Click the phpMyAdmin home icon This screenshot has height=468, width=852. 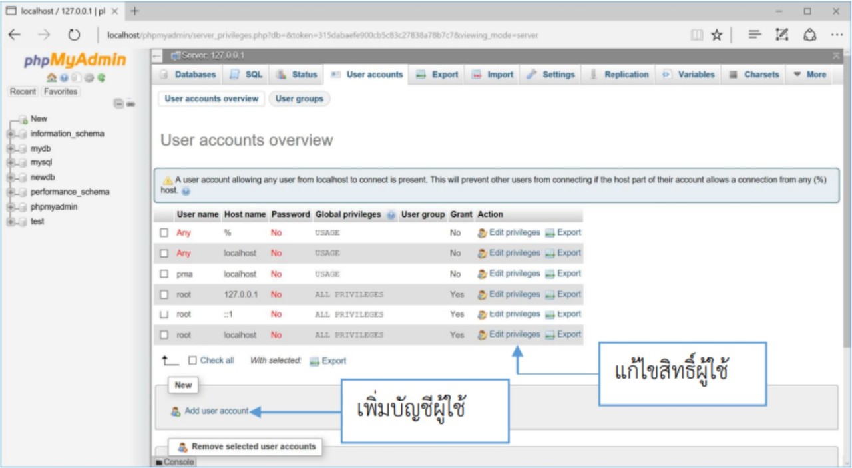click(51, 78)
